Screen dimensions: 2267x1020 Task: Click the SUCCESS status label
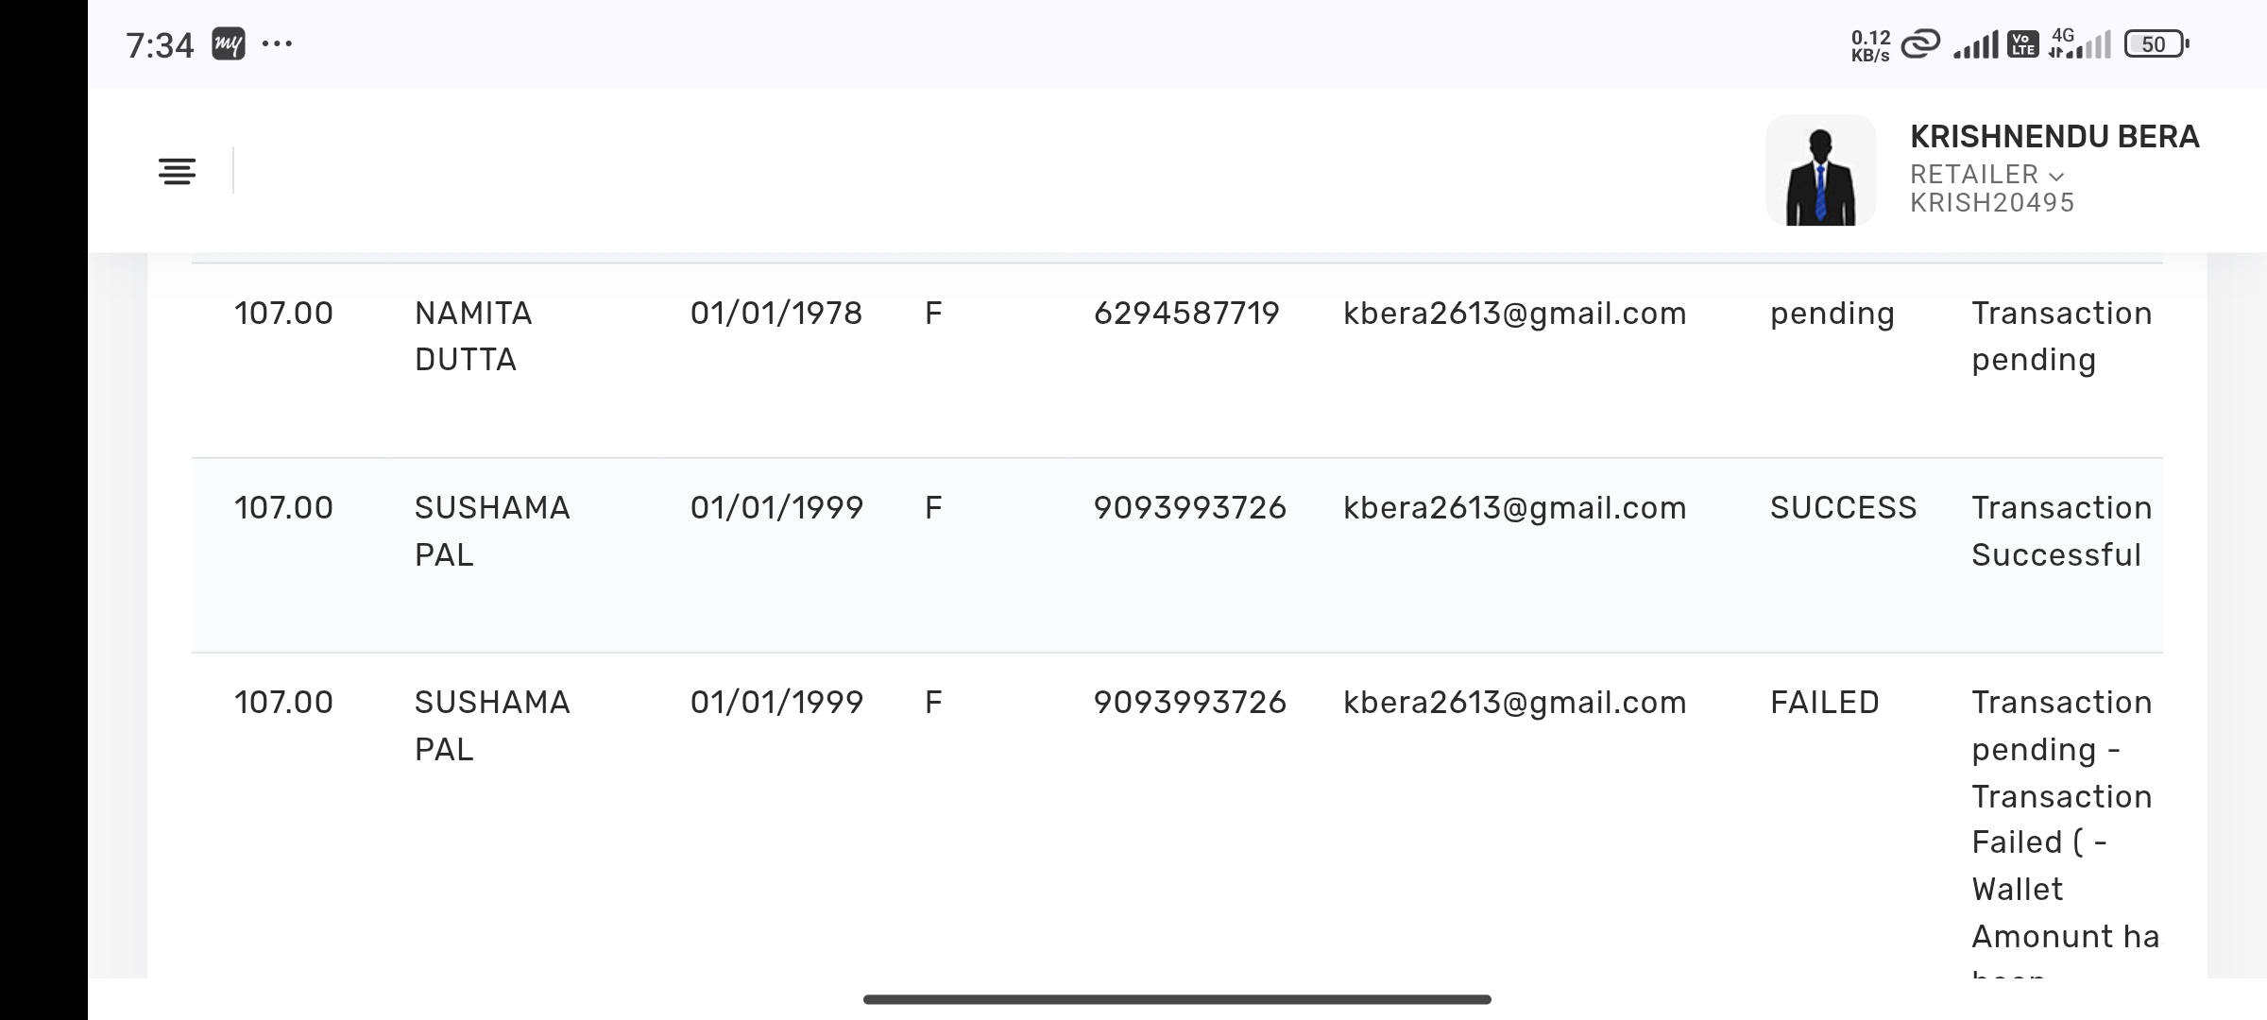pyautogui.click(x=1843, y=508)
